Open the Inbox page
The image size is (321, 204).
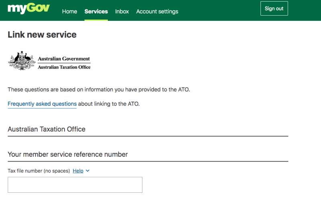click(122, 11)
